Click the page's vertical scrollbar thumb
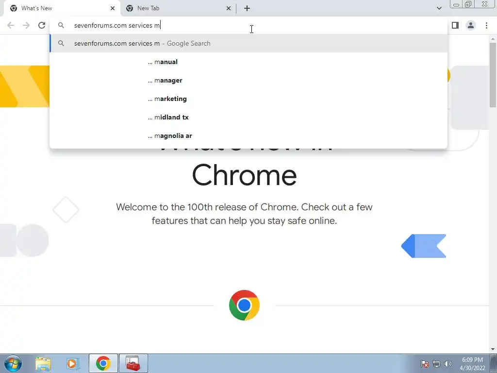The width and height of the screenshot is (497, 373). pyautogui.click(x=493, y=75)
